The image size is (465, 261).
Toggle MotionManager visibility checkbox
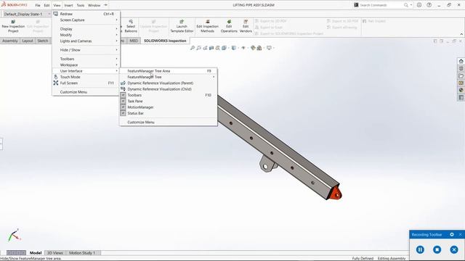[123, 107]
